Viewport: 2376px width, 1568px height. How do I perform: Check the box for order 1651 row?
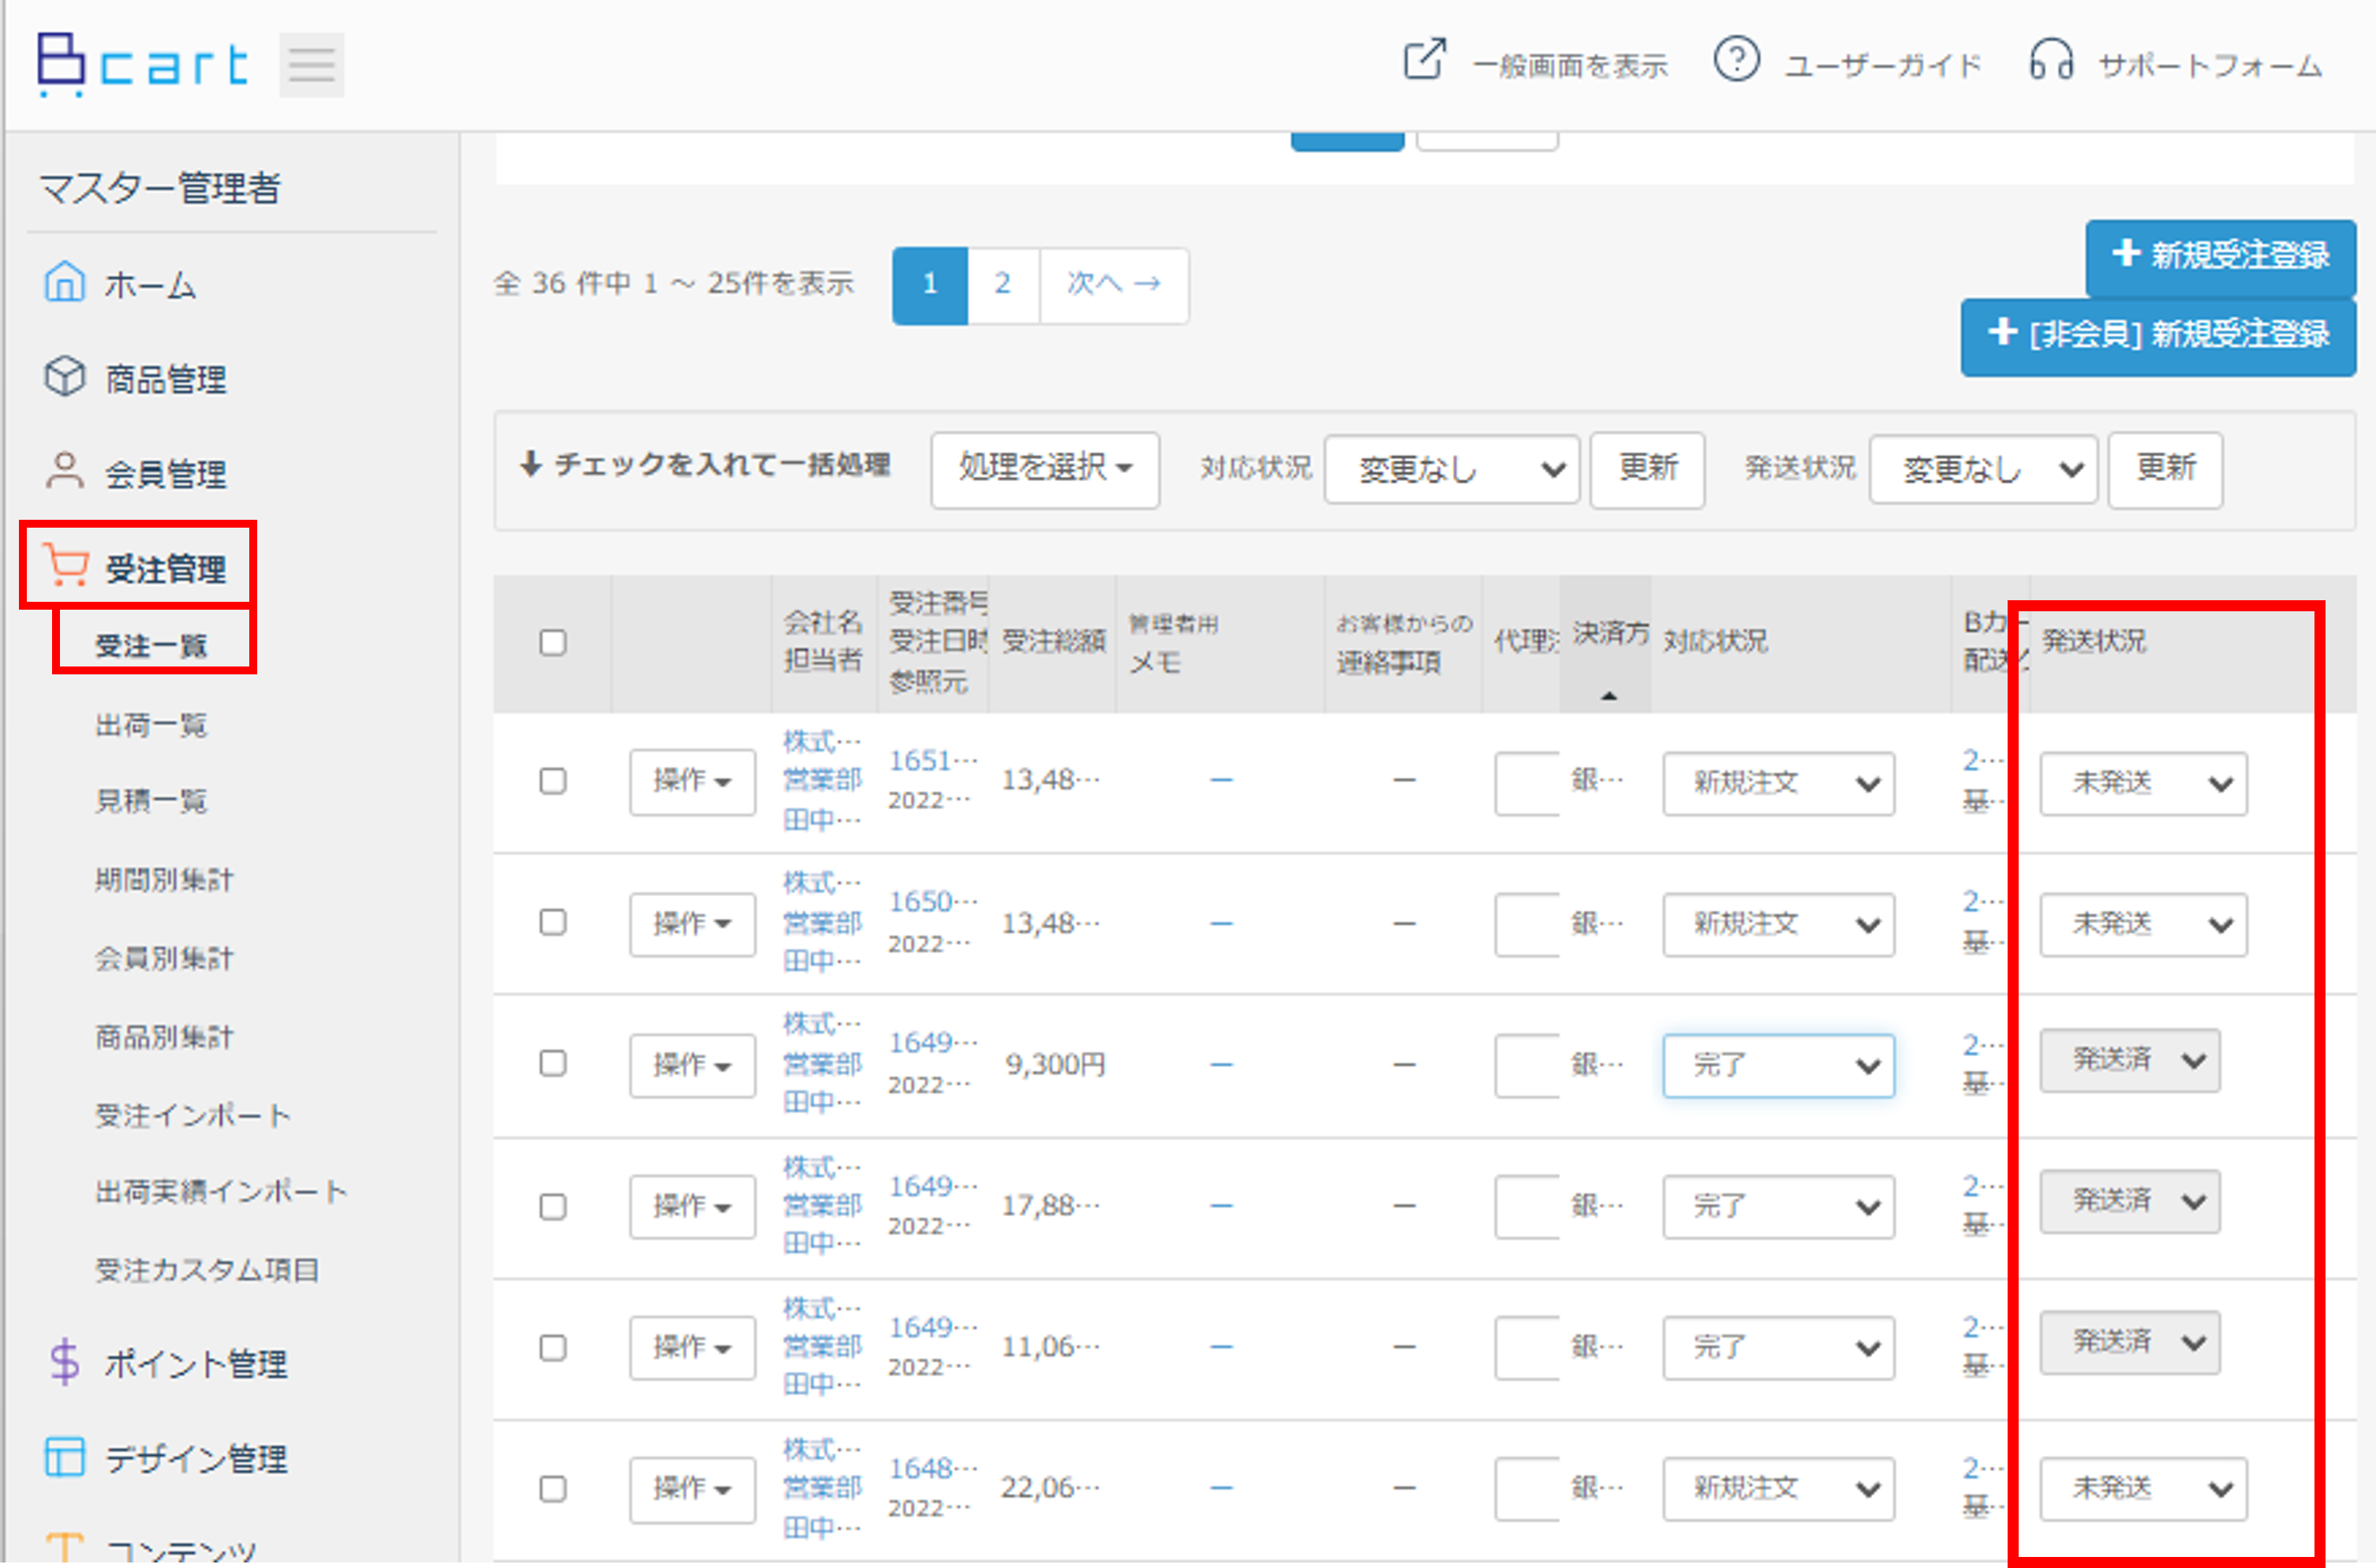click(553, 781)
